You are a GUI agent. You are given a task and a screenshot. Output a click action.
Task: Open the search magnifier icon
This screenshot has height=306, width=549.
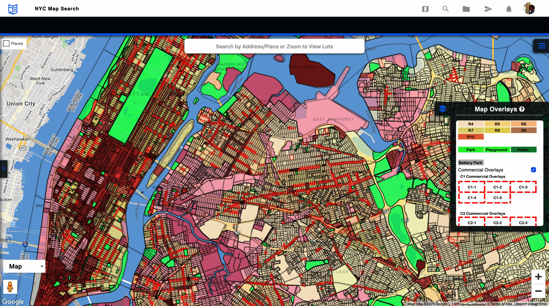(446, 9)
